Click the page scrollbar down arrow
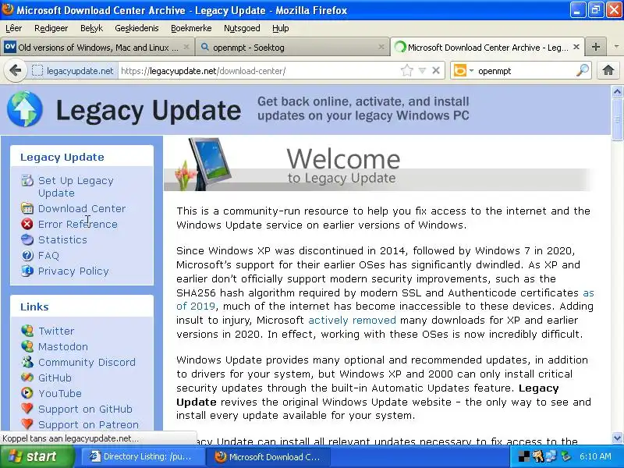The height and width of the screenshot is (468, 624). click(617, 438)
